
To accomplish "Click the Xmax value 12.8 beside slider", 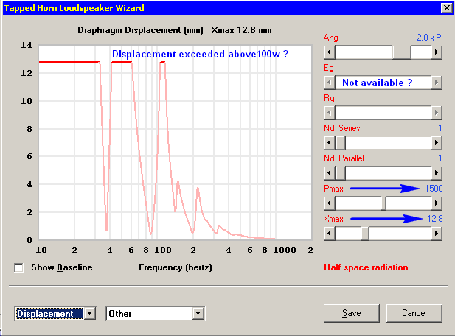I will pos(434,219).
